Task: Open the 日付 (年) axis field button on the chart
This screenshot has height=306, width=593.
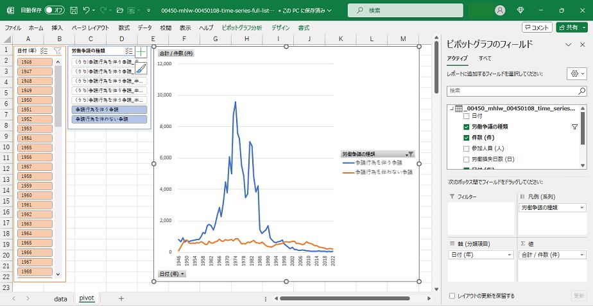Action: click(x=172, y=274)
